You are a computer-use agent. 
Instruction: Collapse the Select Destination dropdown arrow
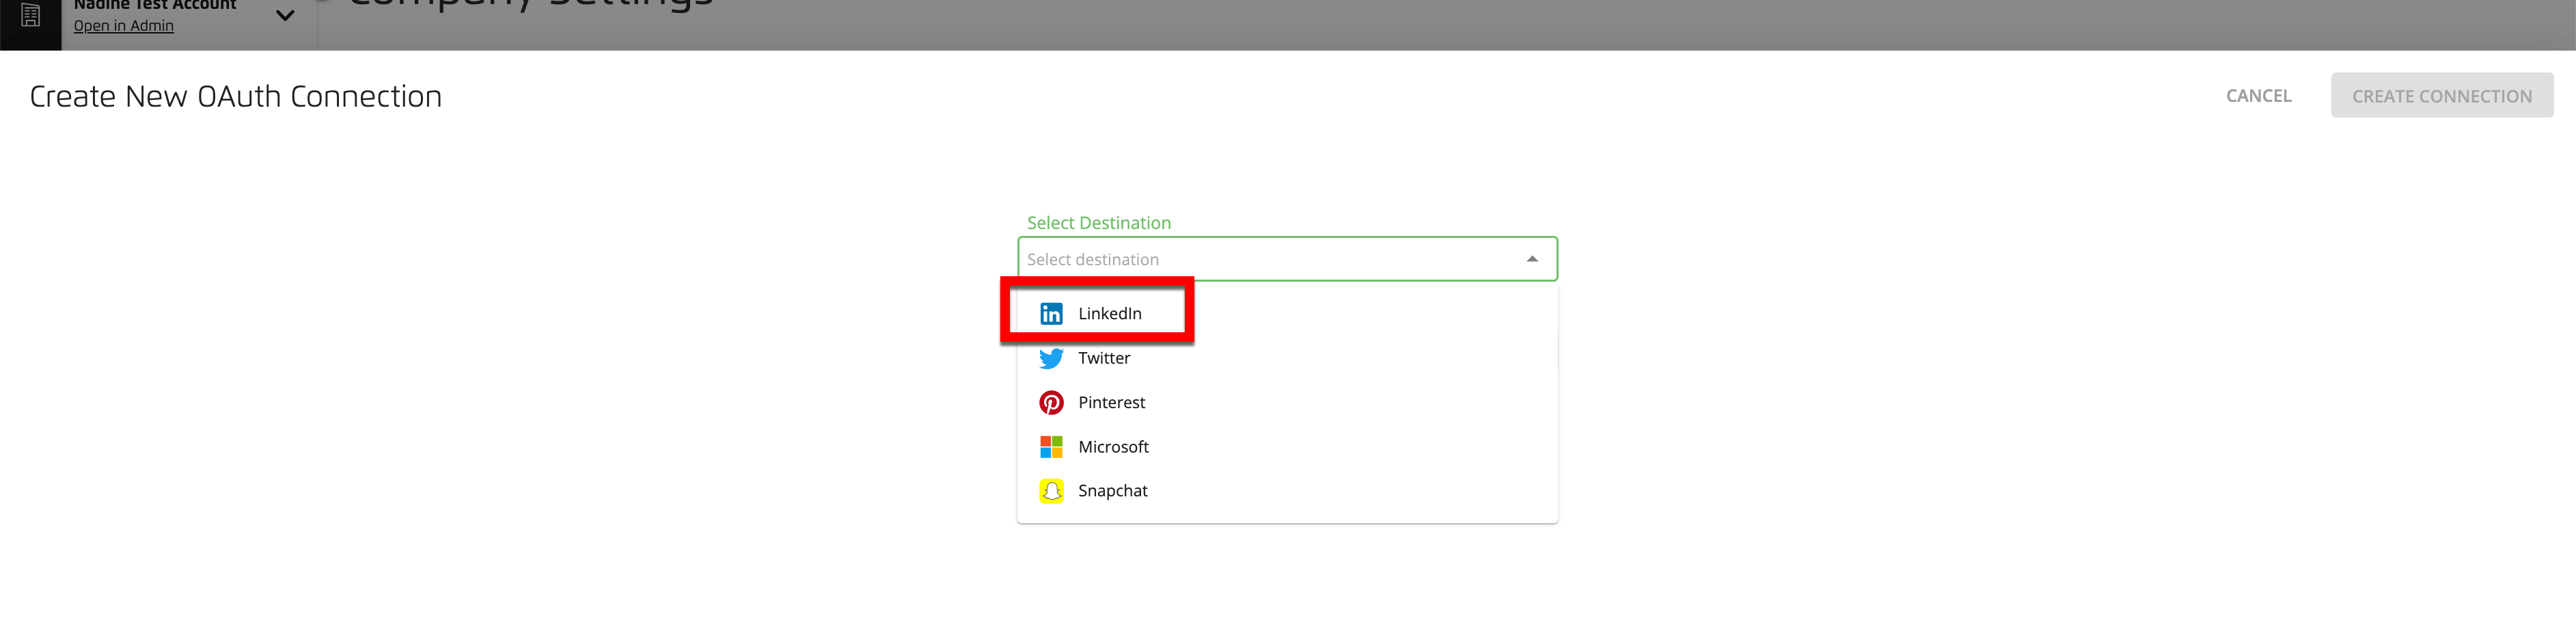coord(1532,259)
